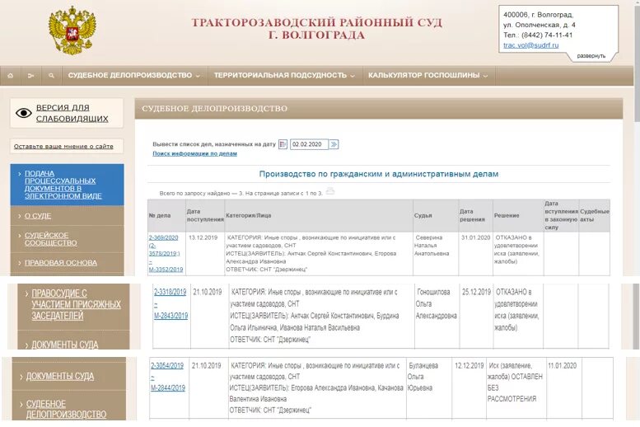Open material M-2843/2019 link
Viewport: 640px width, 427px height.
click(x=171, y=316)
